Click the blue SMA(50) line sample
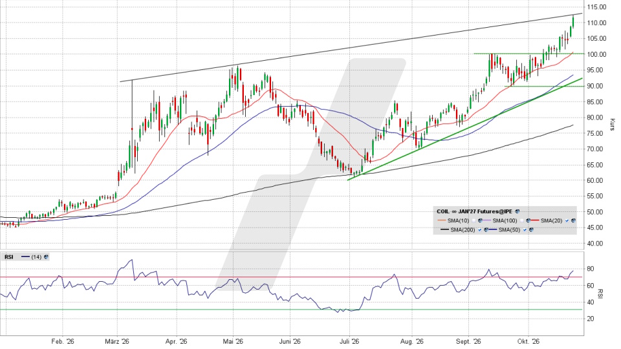This screenshot has height=349, width=621. pyautogui.click(x=493, y=229)
